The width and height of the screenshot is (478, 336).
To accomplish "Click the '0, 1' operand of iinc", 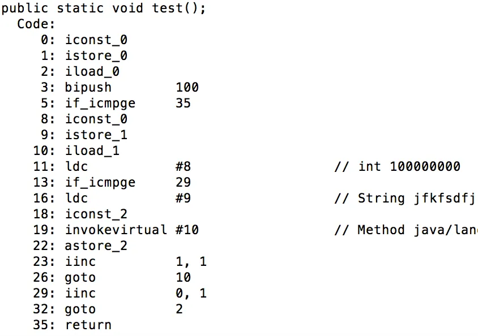I will click(191, 294).
